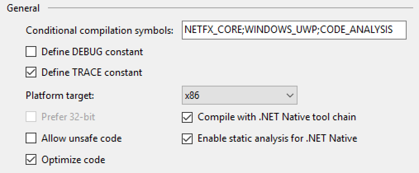Click the "Conditional compilation symbols:" label
The image size is (419, 173).
pos(100,30)
